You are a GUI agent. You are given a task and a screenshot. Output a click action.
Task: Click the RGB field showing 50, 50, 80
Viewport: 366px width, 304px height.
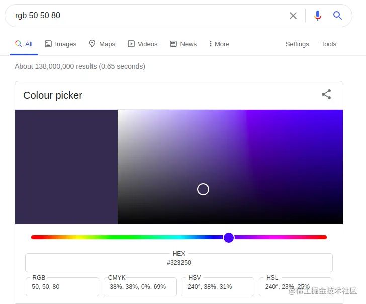coord(62,287)
